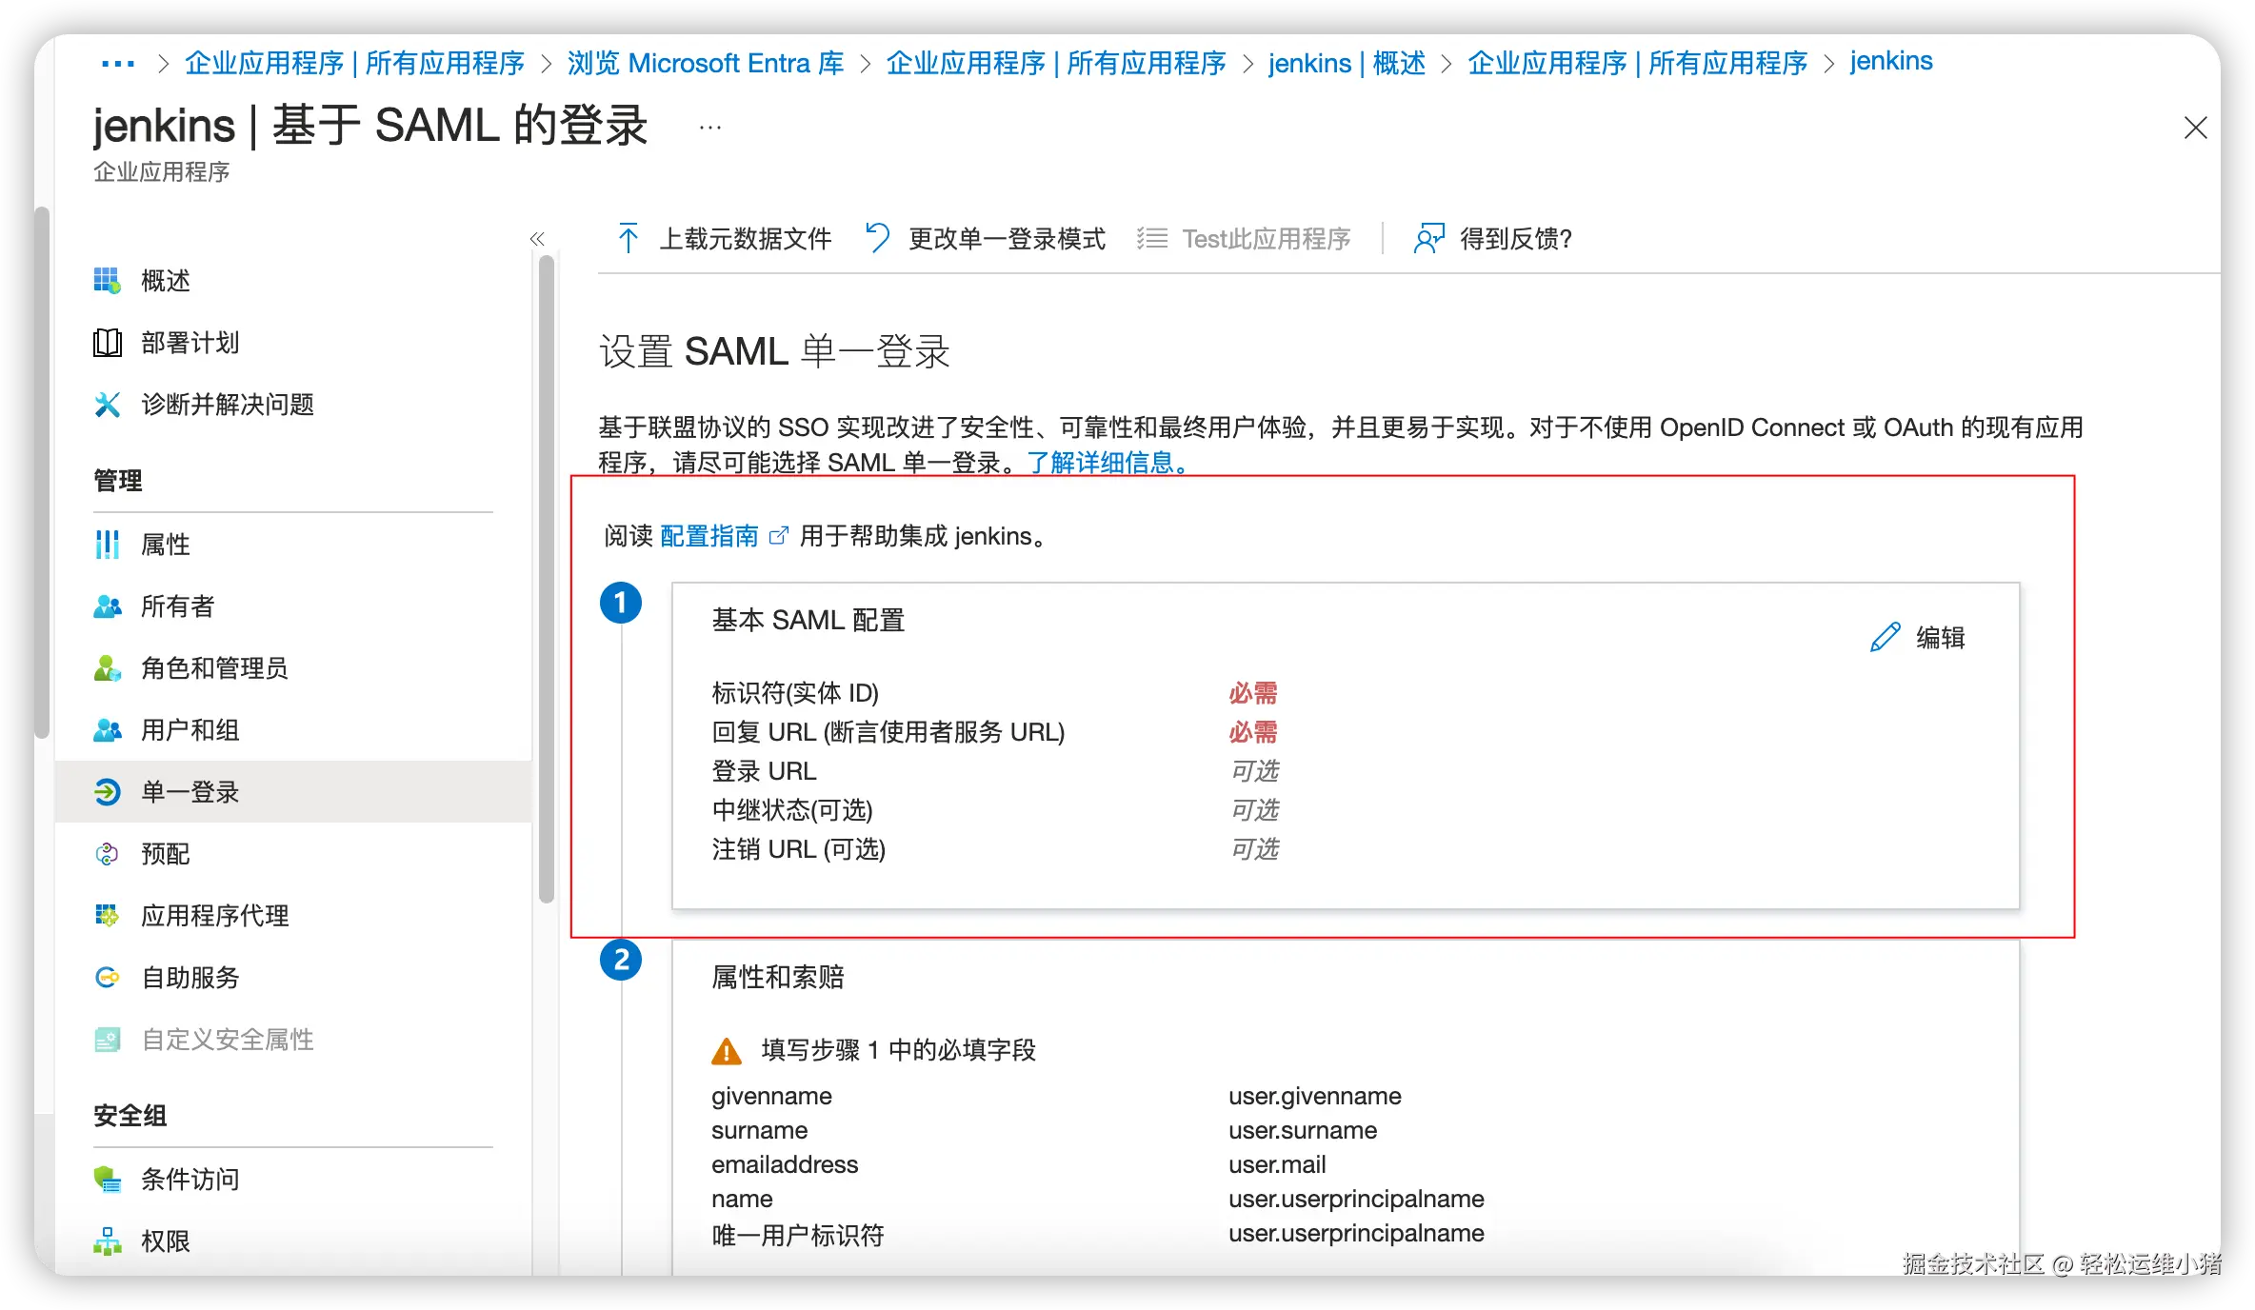Expand the breadcrumb ellipsis at the start

point(118,64)
